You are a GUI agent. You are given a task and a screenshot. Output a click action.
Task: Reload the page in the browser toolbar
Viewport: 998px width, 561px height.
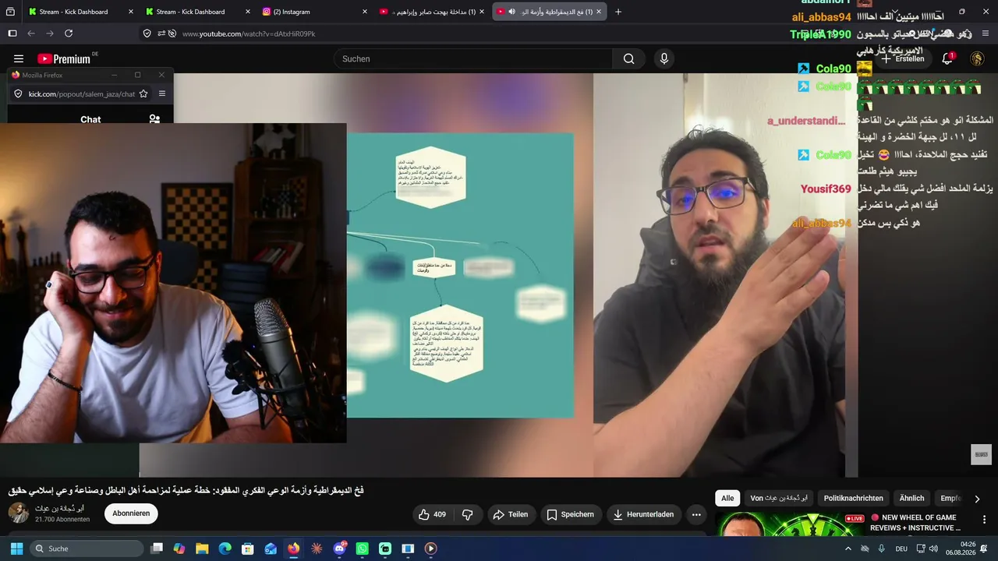[x=69, y=34]
